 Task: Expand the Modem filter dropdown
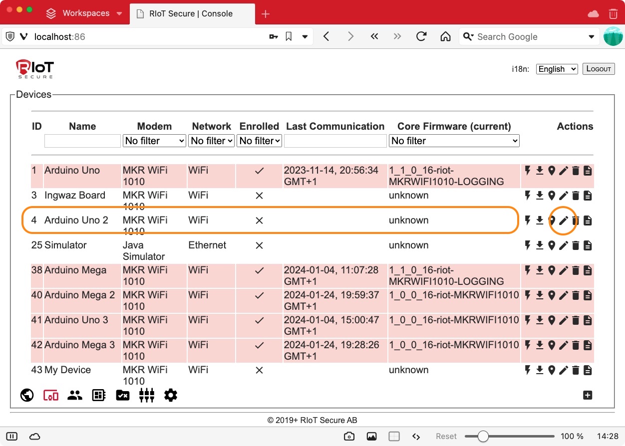154,141
